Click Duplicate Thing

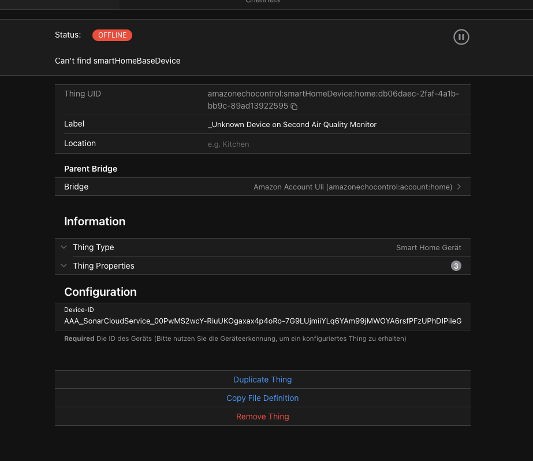tap(262, 380)
